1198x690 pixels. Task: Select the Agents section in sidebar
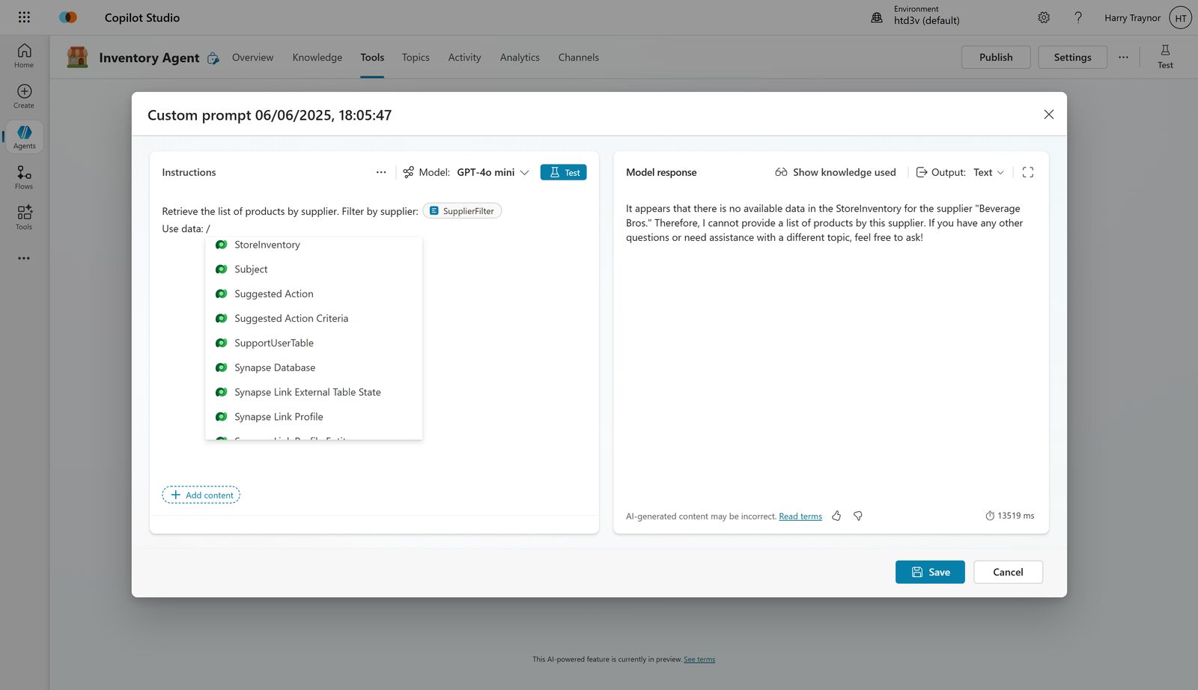pos(23,135)
